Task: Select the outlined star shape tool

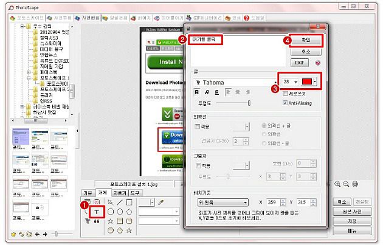Action: [x=111, y=221]
